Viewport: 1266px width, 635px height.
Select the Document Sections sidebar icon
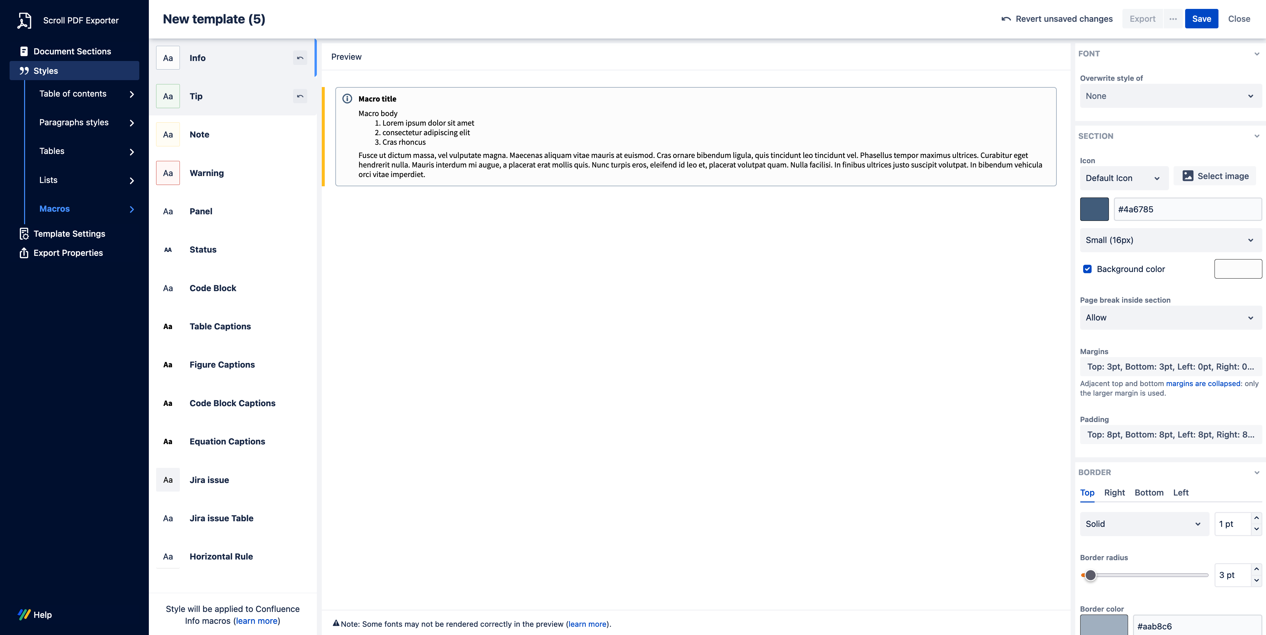tap(23, 50)
